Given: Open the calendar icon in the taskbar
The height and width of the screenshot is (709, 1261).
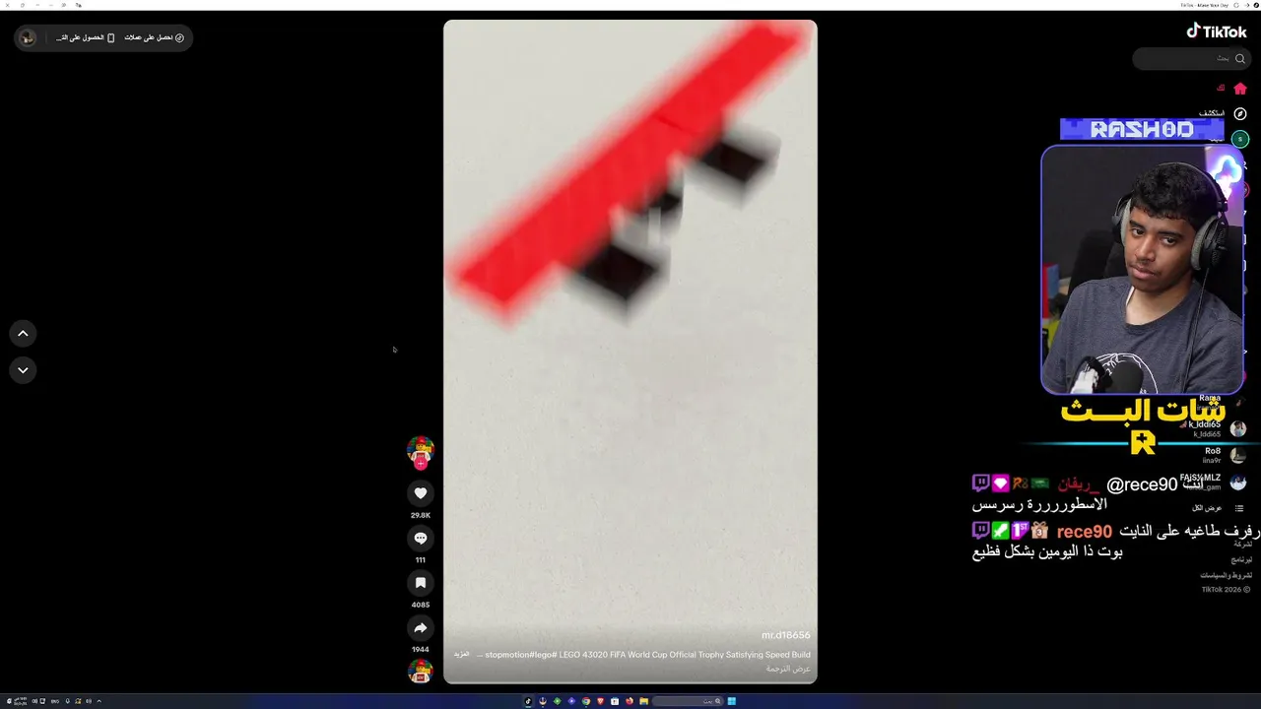Looking at the screenshot, I should [615, 701].
